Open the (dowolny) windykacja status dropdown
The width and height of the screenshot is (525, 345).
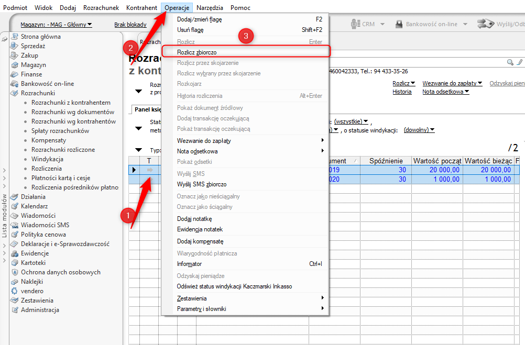coord(419,130)
